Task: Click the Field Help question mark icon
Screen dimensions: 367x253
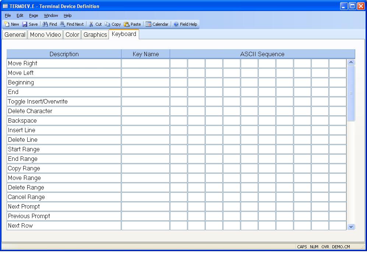Action: click(176, 24)
